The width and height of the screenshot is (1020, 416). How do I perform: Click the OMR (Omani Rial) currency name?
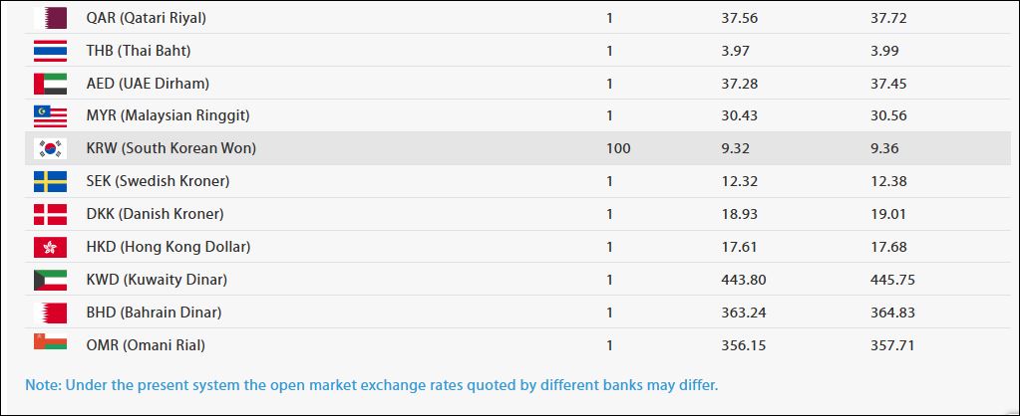click(147, 345)
